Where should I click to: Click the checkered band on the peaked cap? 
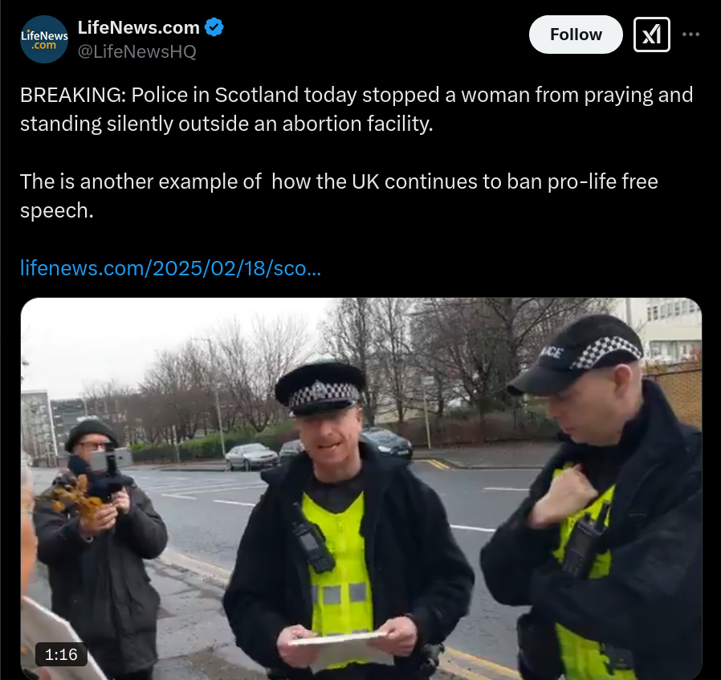(324, 393)
